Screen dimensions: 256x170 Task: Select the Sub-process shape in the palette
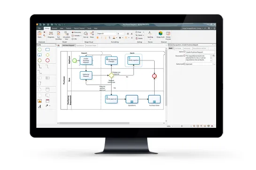click(x=39, y=55)
